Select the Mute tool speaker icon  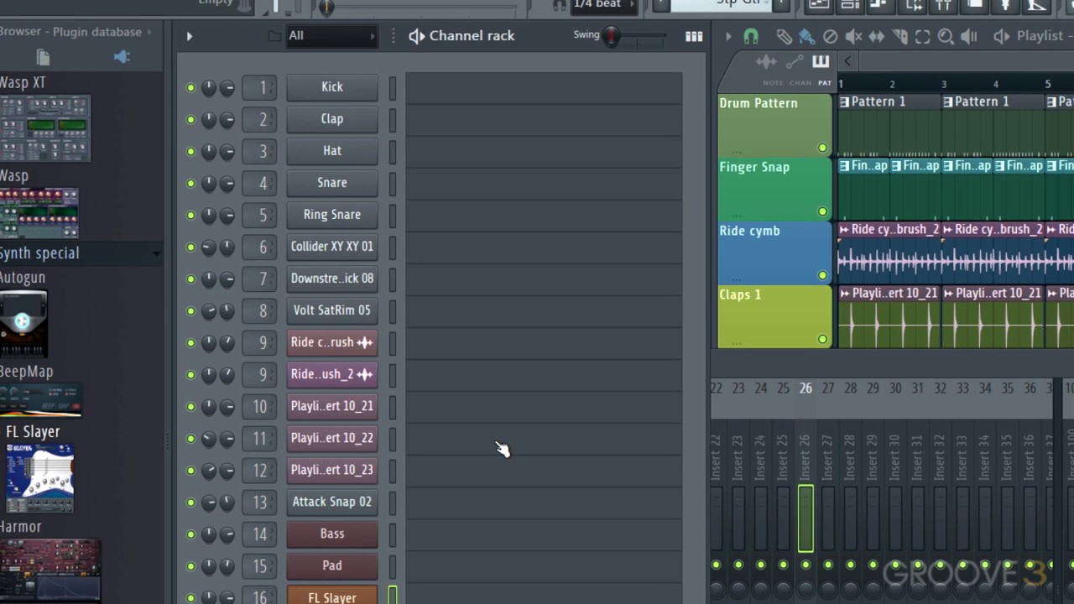coord(853,36)
